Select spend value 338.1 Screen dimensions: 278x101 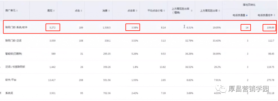click(x=108, y=41)
